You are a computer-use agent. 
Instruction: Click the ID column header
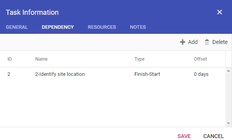9,59
